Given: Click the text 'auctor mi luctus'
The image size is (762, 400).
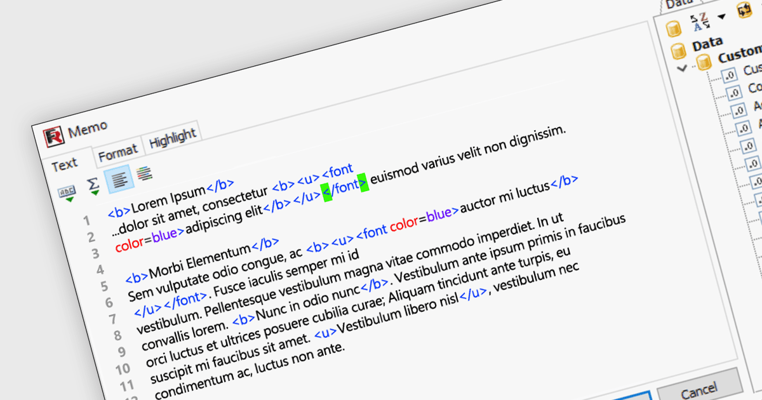Looking at the screenshot, I should (505, 198).
